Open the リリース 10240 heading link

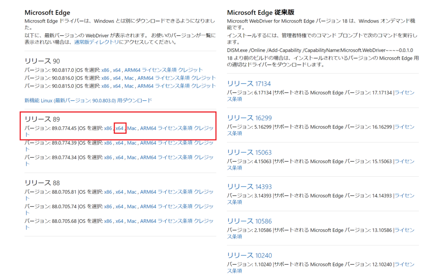(249, 256)
